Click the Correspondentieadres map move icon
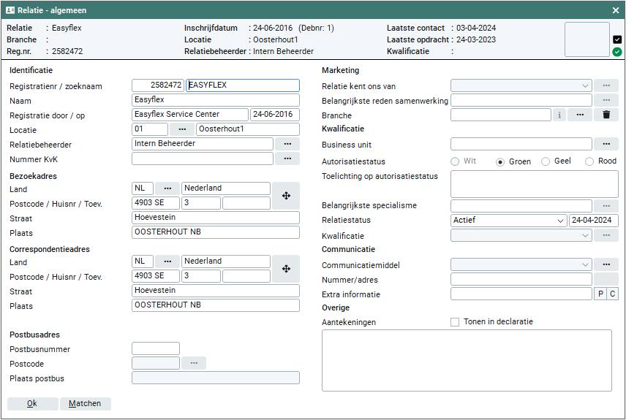Viewport: 626px width, 420px height. pos(286,269)
